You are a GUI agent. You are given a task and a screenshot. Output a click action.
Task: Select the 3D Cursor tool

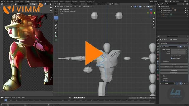(x=56, y=14)
